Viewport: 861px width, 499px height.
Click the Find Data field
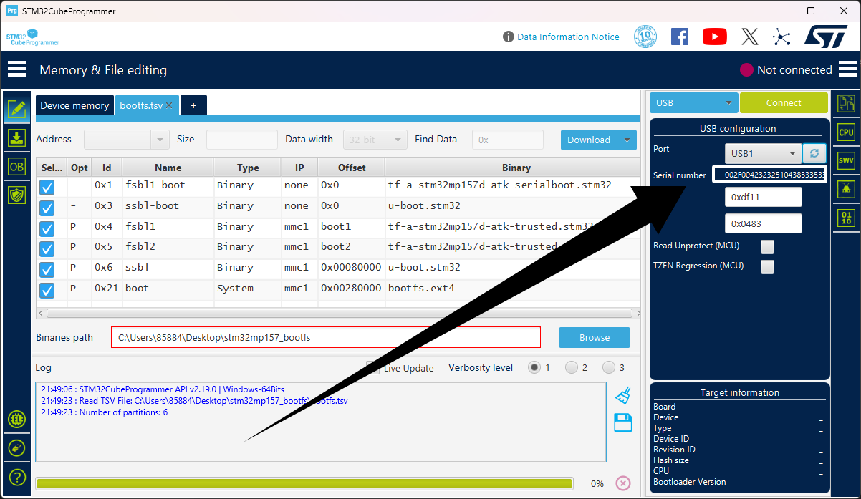(508, 140)
